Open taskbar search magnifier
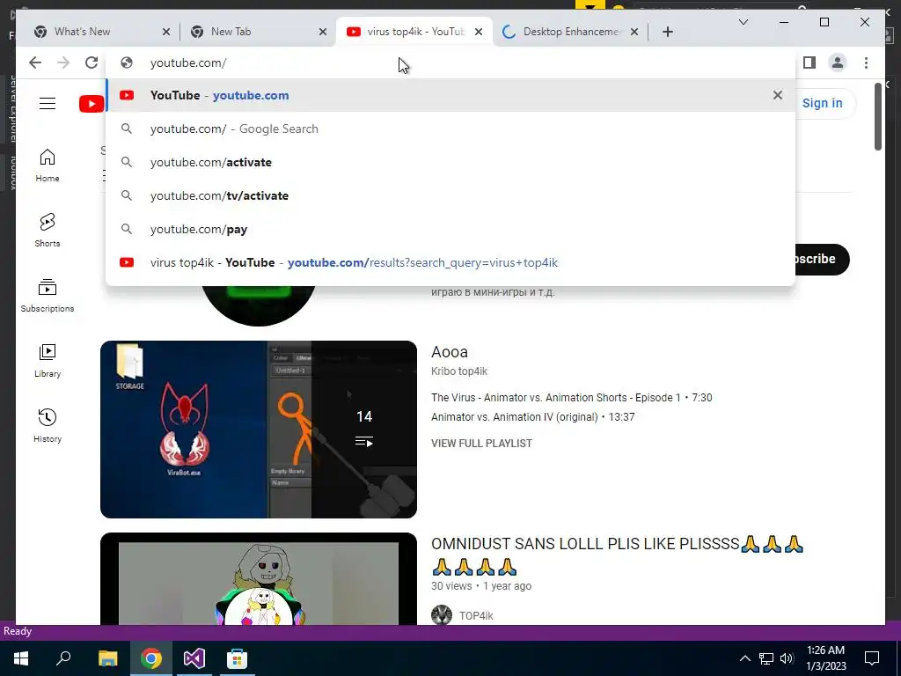Viewport: 901px width, 676px height. coord(63,658)
